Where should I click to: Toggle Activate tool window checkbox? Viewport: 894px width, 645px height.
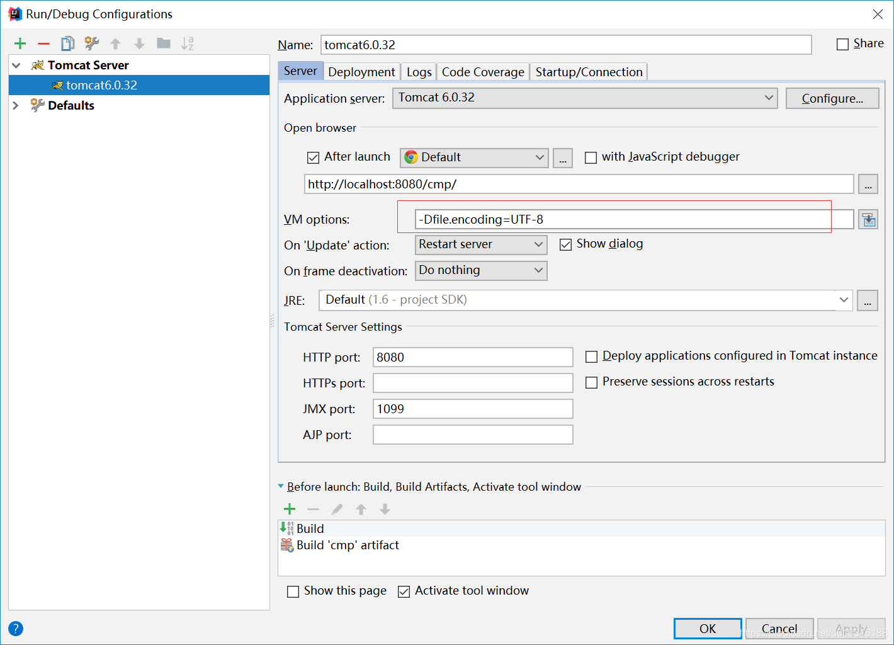(404, 591)
